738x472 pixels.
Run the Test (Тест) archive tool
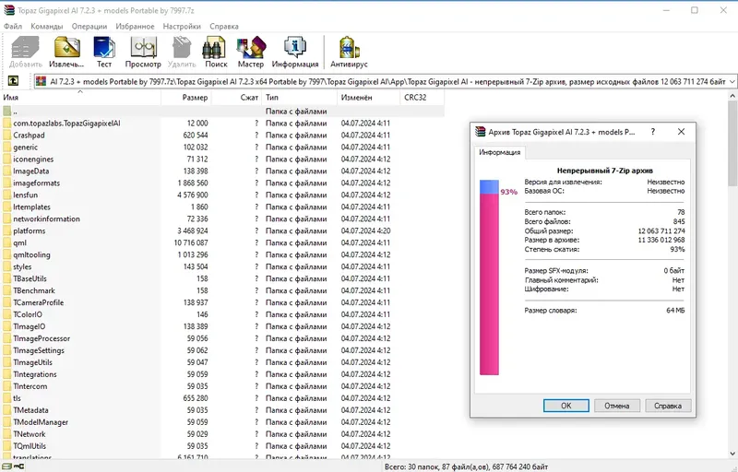(104, 52)
